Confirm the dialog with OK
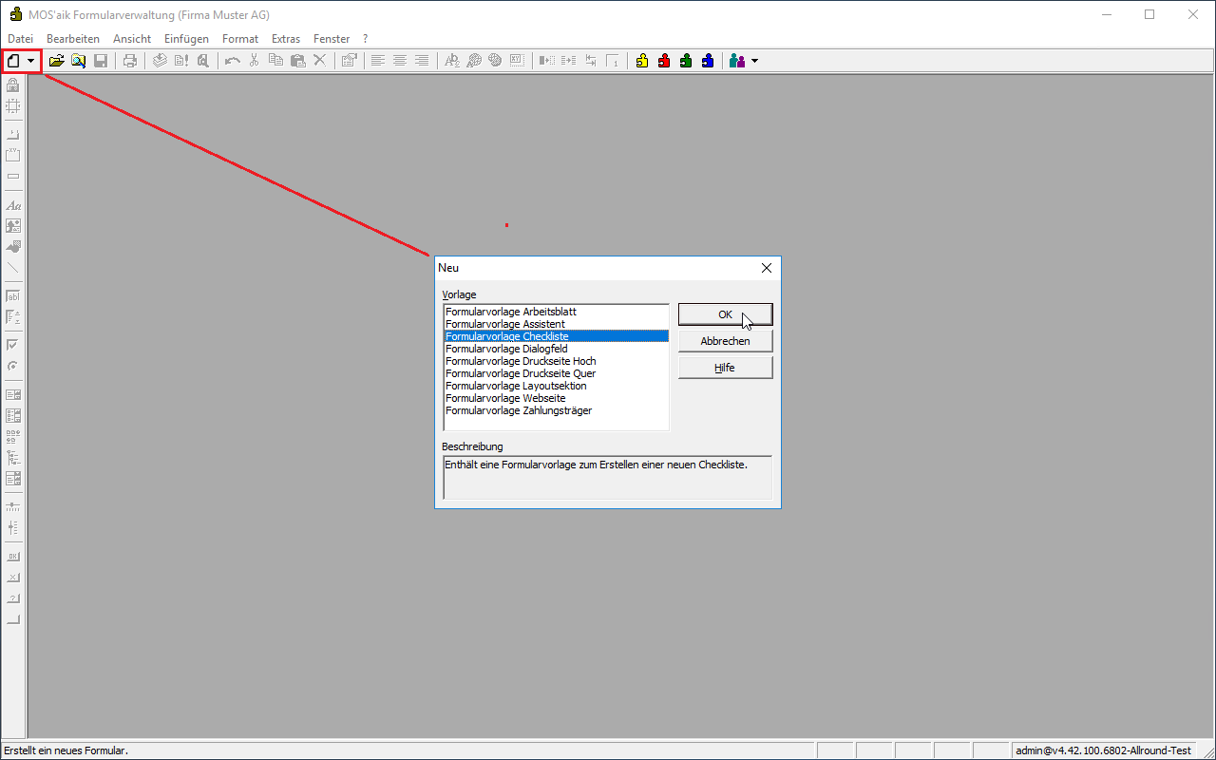Viewport: 1216px width, 760px height. coord(725,314)
